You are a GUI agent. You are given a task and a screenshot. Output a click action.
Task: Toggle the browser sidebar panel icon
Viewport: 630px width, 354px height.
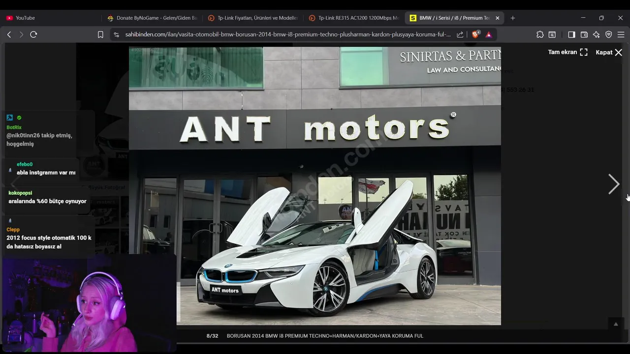[571, 34]
